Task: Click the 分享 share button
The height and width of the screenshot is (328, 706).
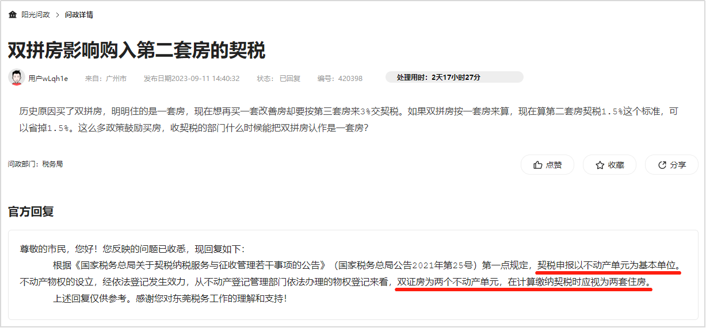Action: pos(671,165)
